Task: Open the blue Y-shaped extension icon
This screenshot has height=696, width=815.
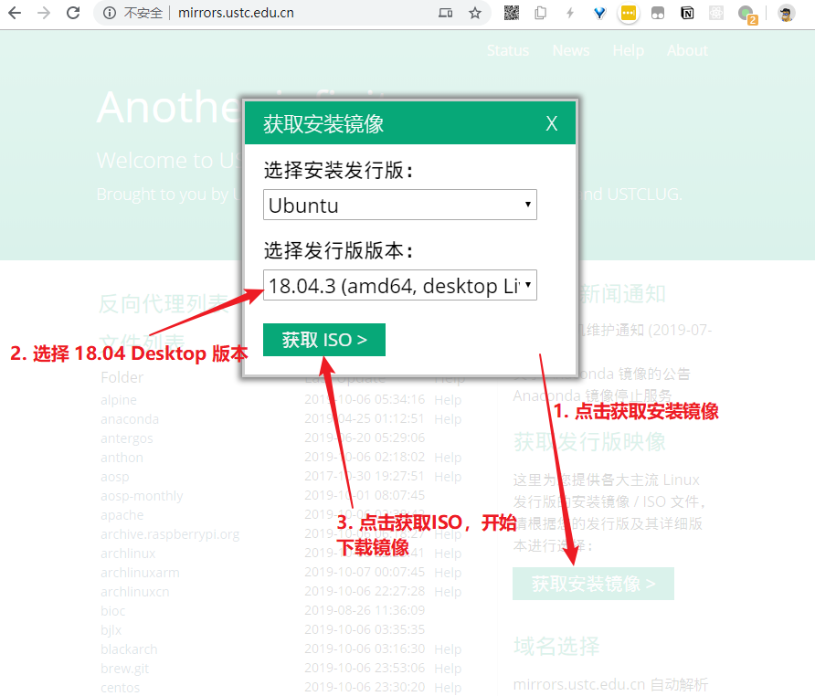Action: [599, 13]
